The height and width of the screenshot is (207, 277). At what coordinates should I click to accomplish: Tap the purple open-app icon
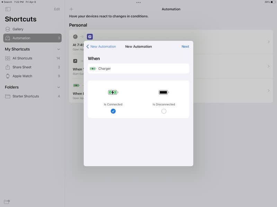coord(90,37)
